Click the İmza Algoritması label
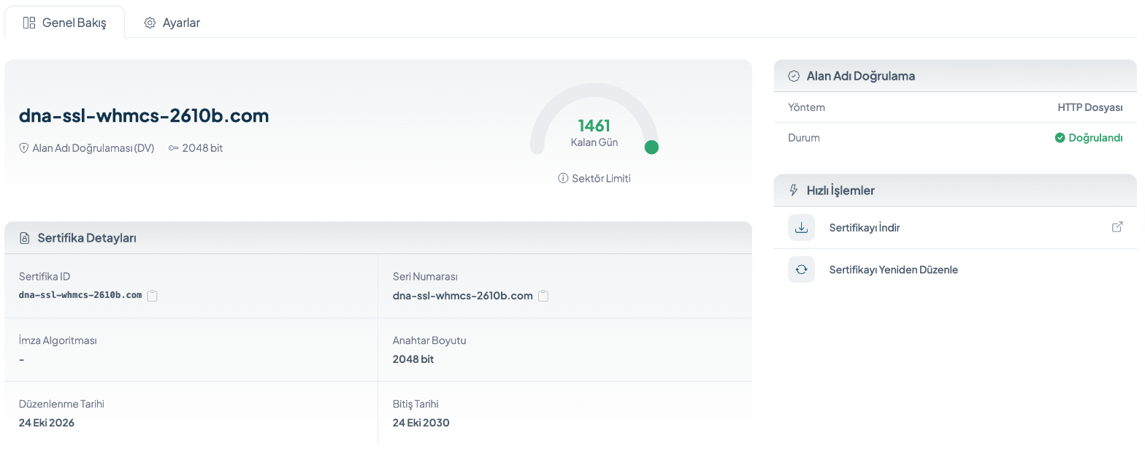1145x452 pixels. point(58,340)
